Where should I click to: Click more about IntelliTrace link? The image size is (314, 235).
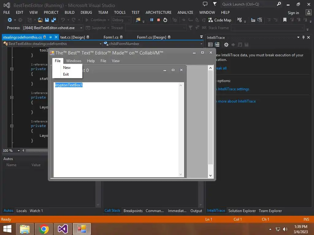pyautogui.click(x=237, y=101)
